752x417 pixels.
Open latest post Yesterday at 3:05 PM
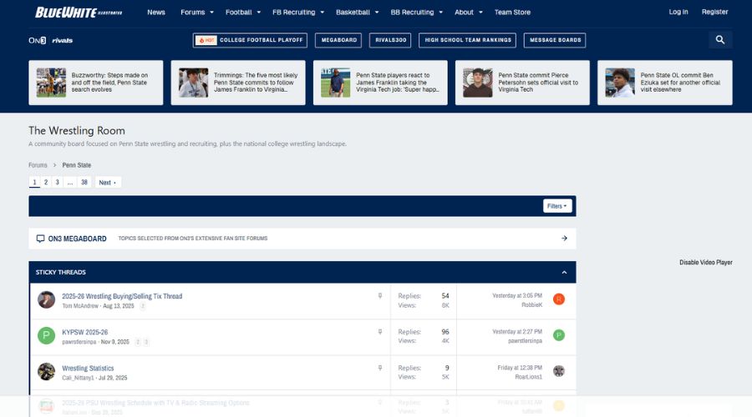517,296
